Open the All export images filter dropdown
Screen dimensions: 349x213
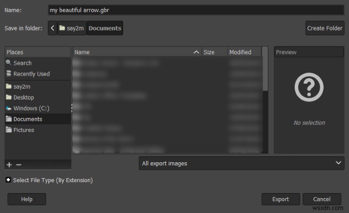(241, 163)
